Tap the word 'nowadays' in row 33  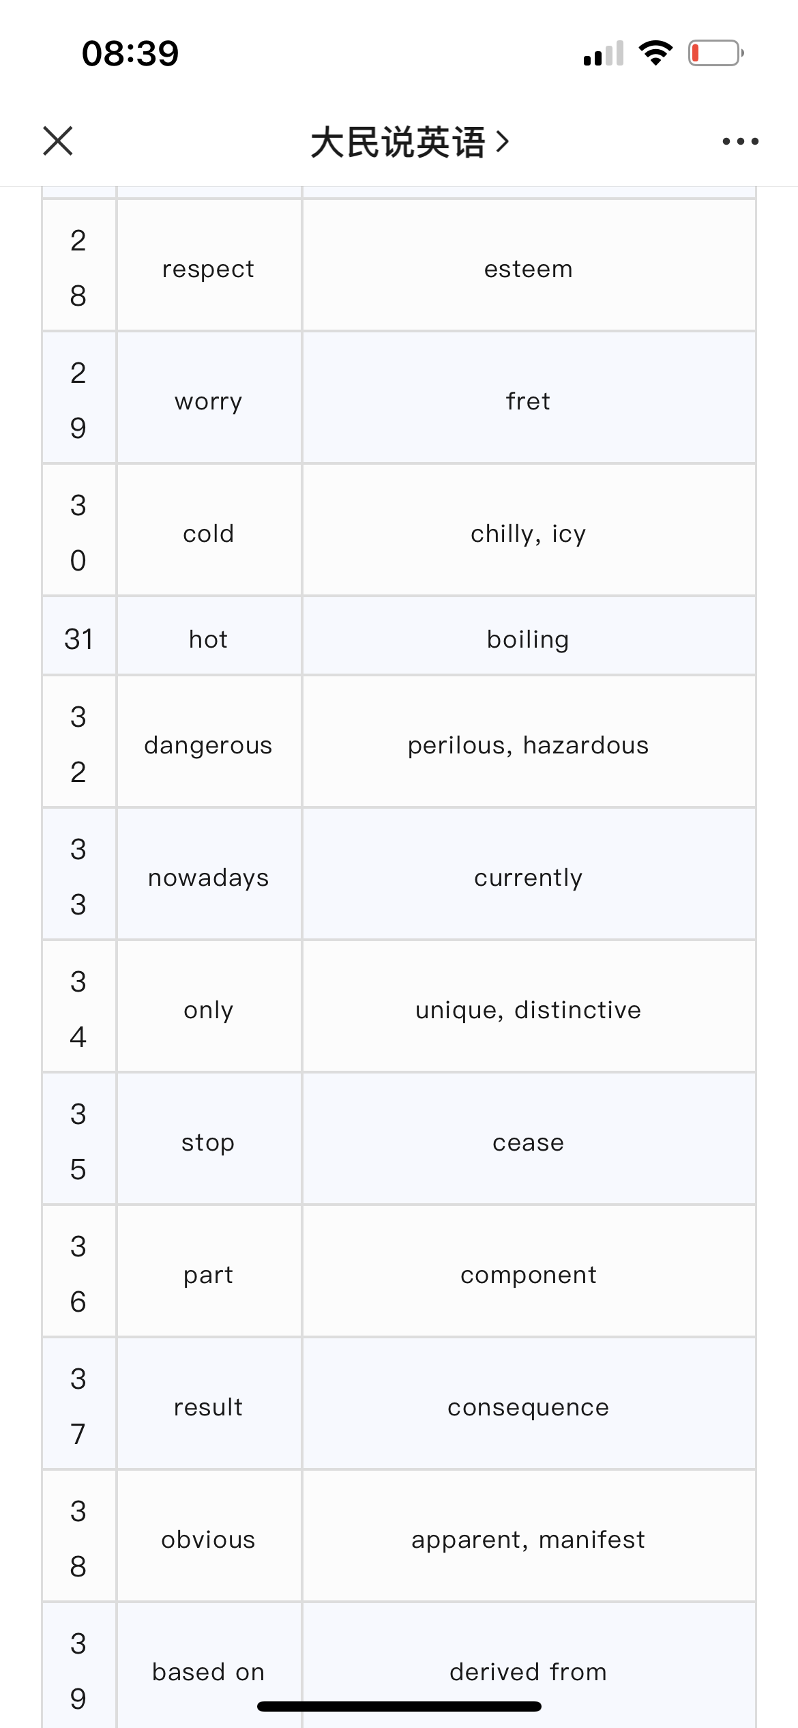[x=208, y=878]
